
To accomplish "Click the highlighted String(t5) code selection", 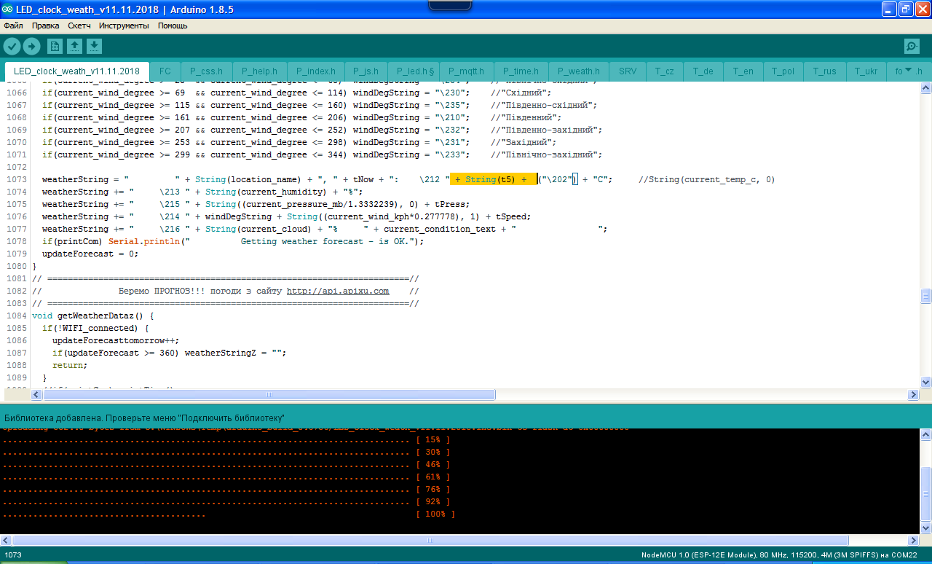I will coord(494,179).
